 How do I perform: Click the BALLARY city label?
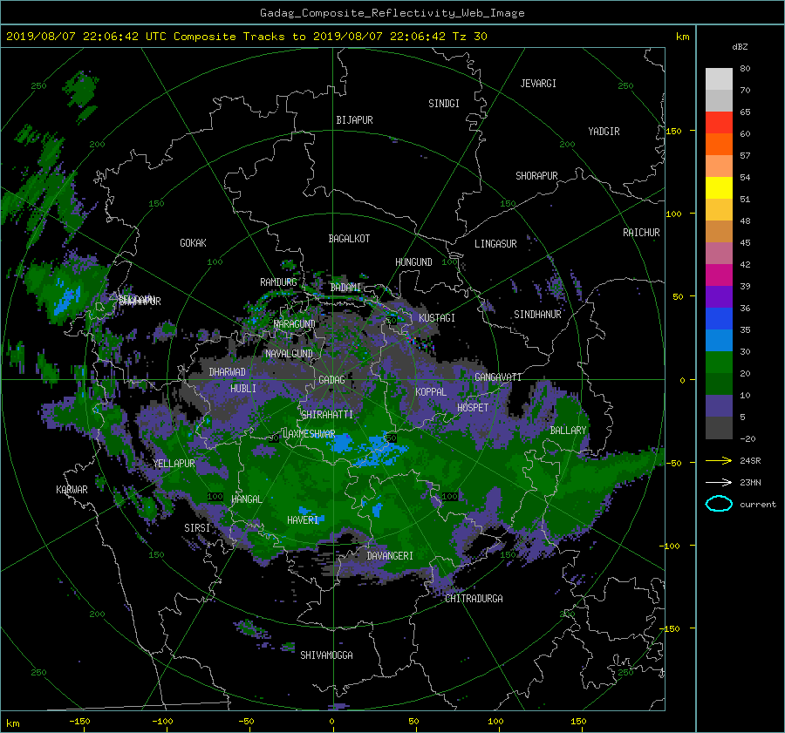click(x=568, y=431)
